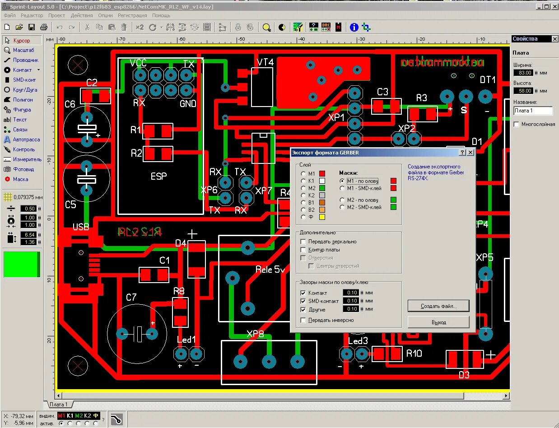Click the rotate toolbar icon
Image resolution: width=559 pixels, height=428 pixels.
(153, 28)
